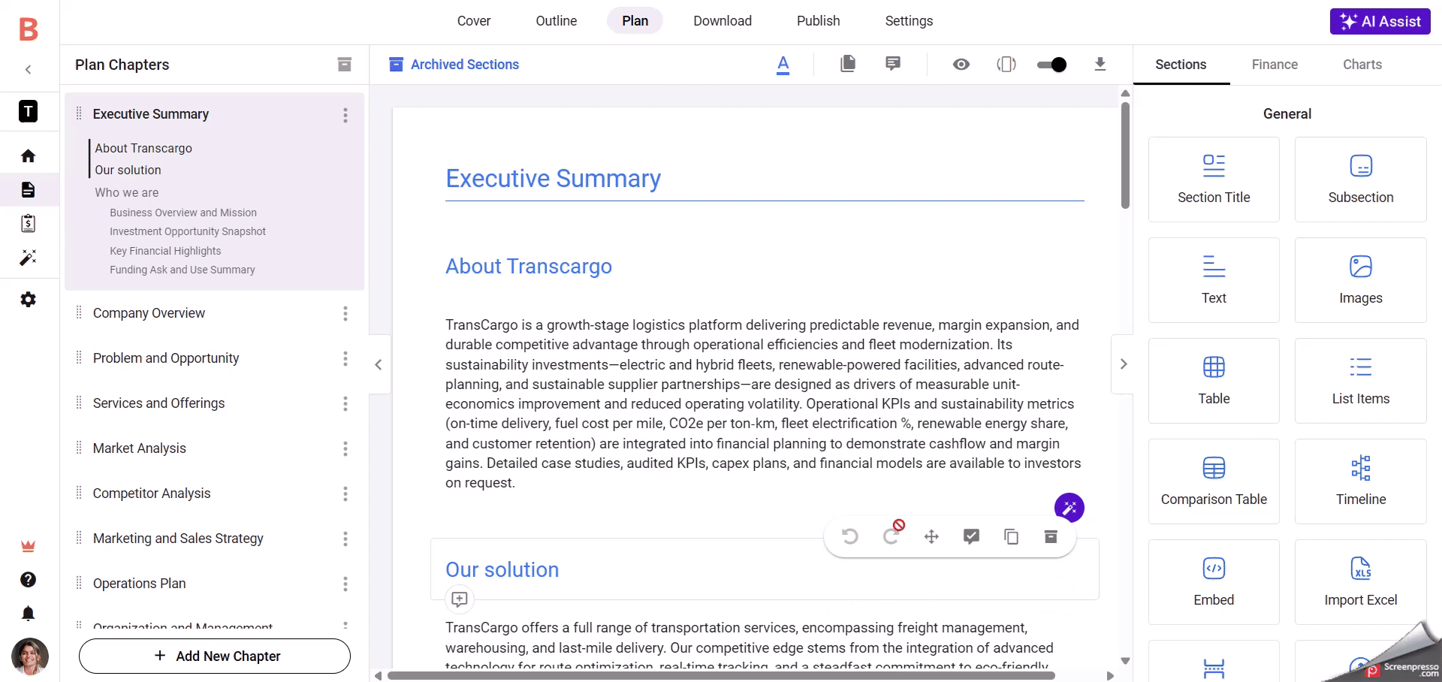Screen dimensions: 1442x682
Task: Open Company Overview options menu
Action: pyautogui.click(x=345, y=313)
